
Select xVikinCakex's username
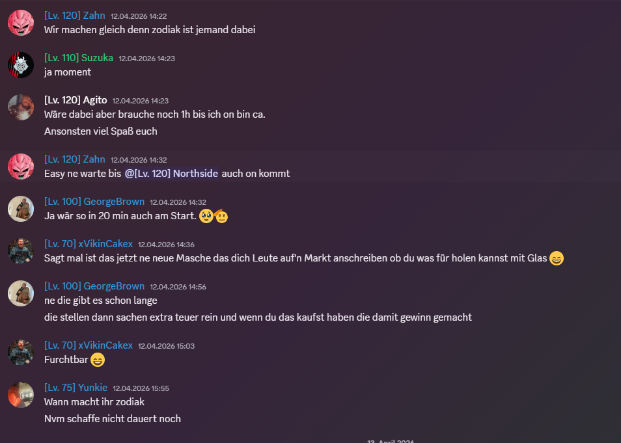(x=89, y=243)
